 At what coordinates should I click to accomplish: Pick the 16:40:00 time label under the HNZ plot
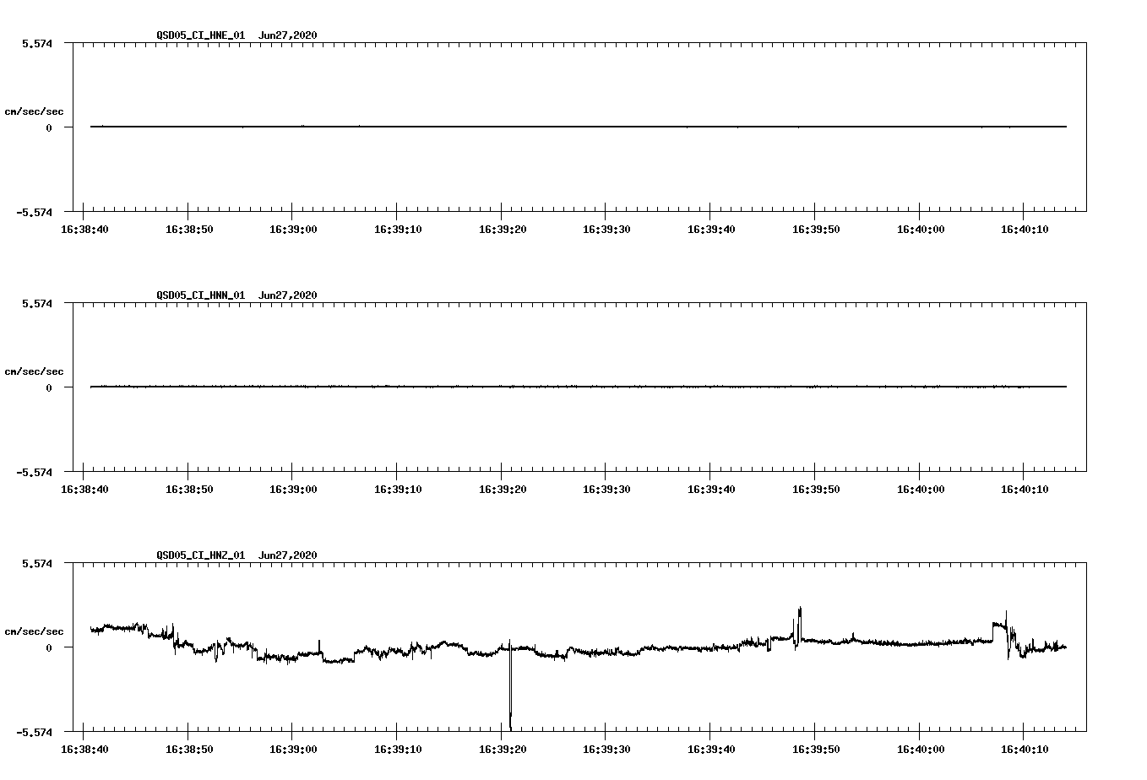click(x=920, y=749)
